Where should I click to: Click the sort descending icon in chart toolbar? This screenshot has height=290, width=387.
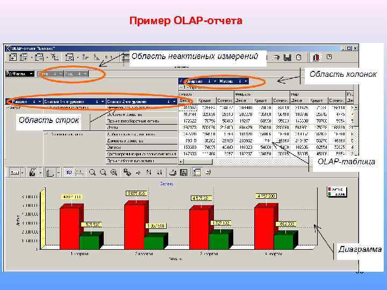[x=160, y=172]
